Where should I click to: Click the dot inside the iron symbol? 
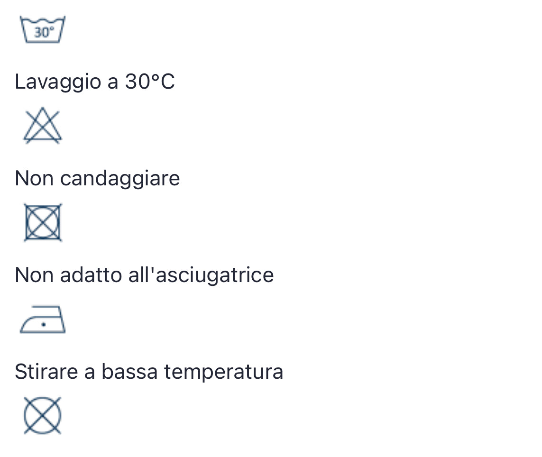coord(43,324)
